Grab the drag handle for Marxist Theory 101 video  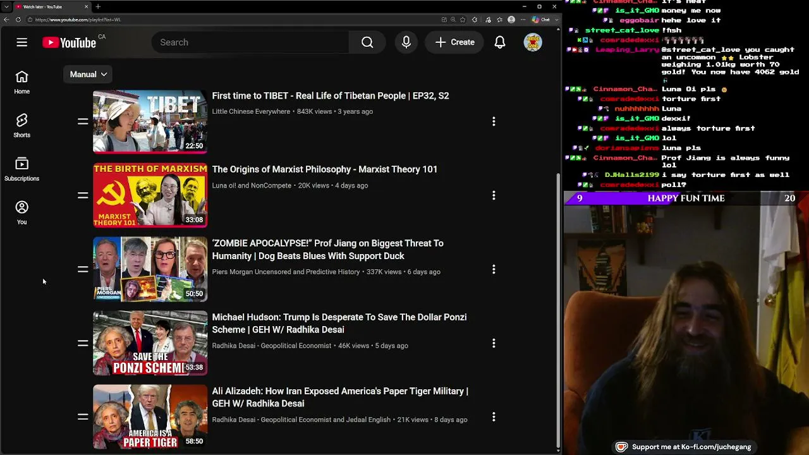(x=83, y=195)
